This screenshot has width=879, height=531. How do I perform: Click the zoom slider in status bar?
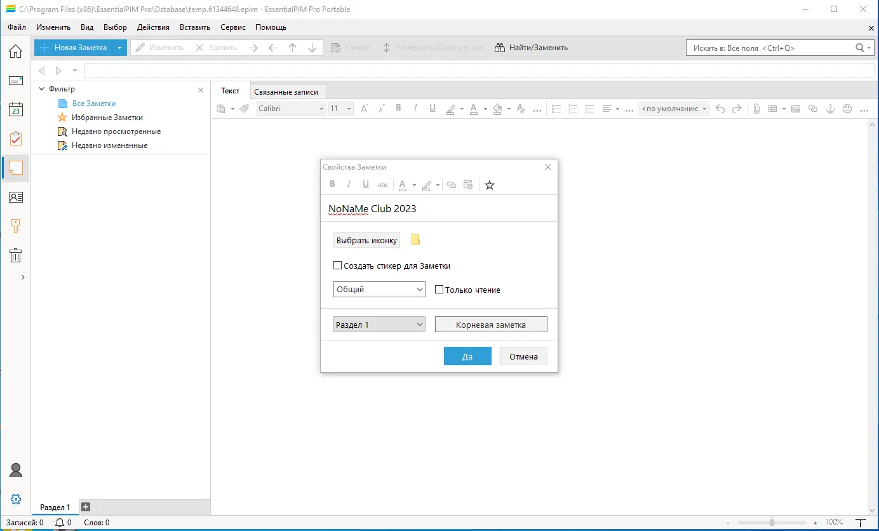pyautogui.click(x=772, y=522)
